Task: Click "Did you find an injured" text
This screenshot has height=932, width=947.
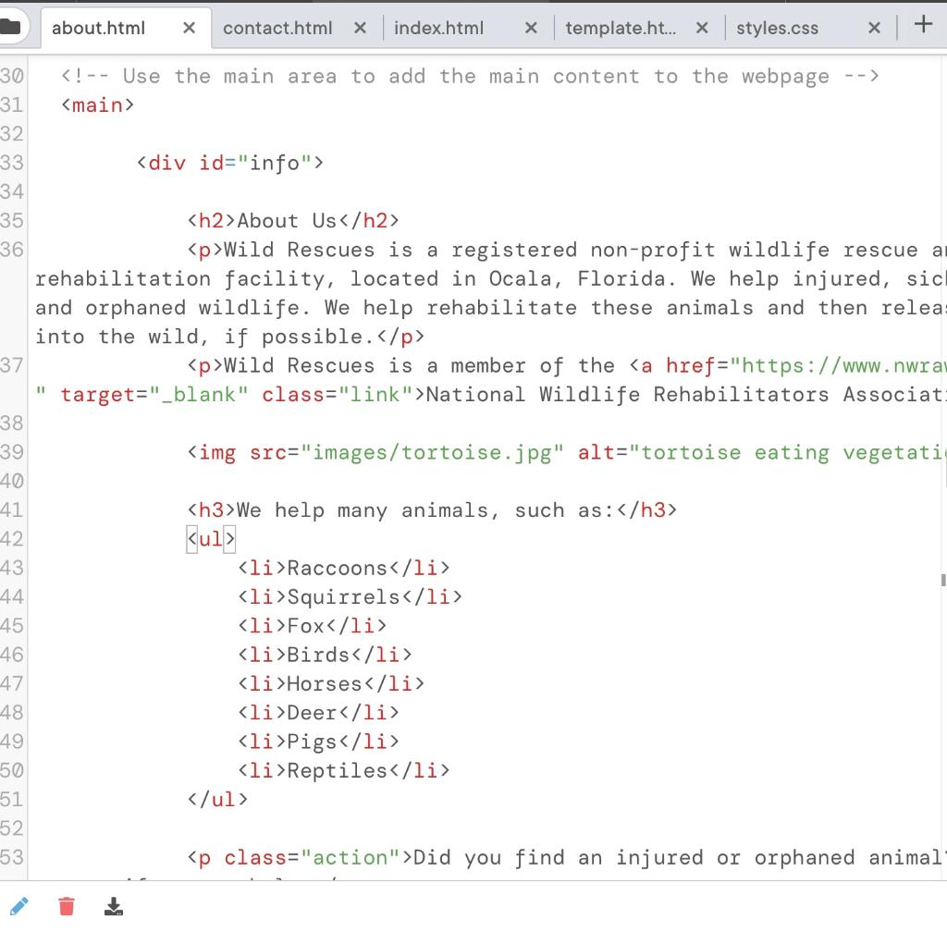Action: point(558,858)
